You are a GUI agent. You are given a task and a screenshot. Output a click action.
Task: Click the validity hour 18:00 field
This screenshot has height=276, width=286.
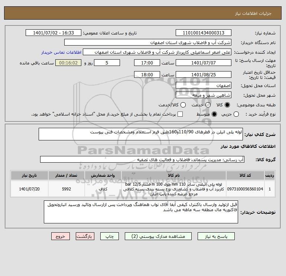point(147,74)
